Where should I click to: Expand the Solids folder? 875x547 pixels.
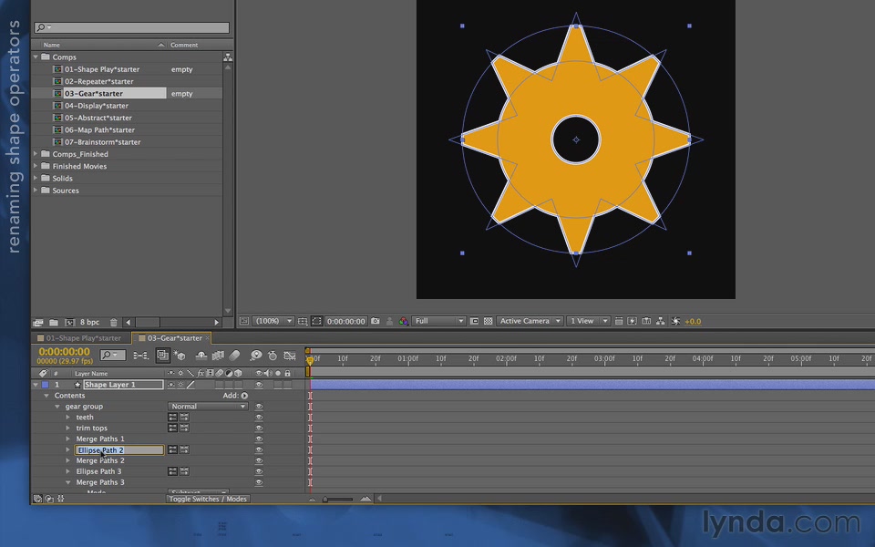[36, 178]
